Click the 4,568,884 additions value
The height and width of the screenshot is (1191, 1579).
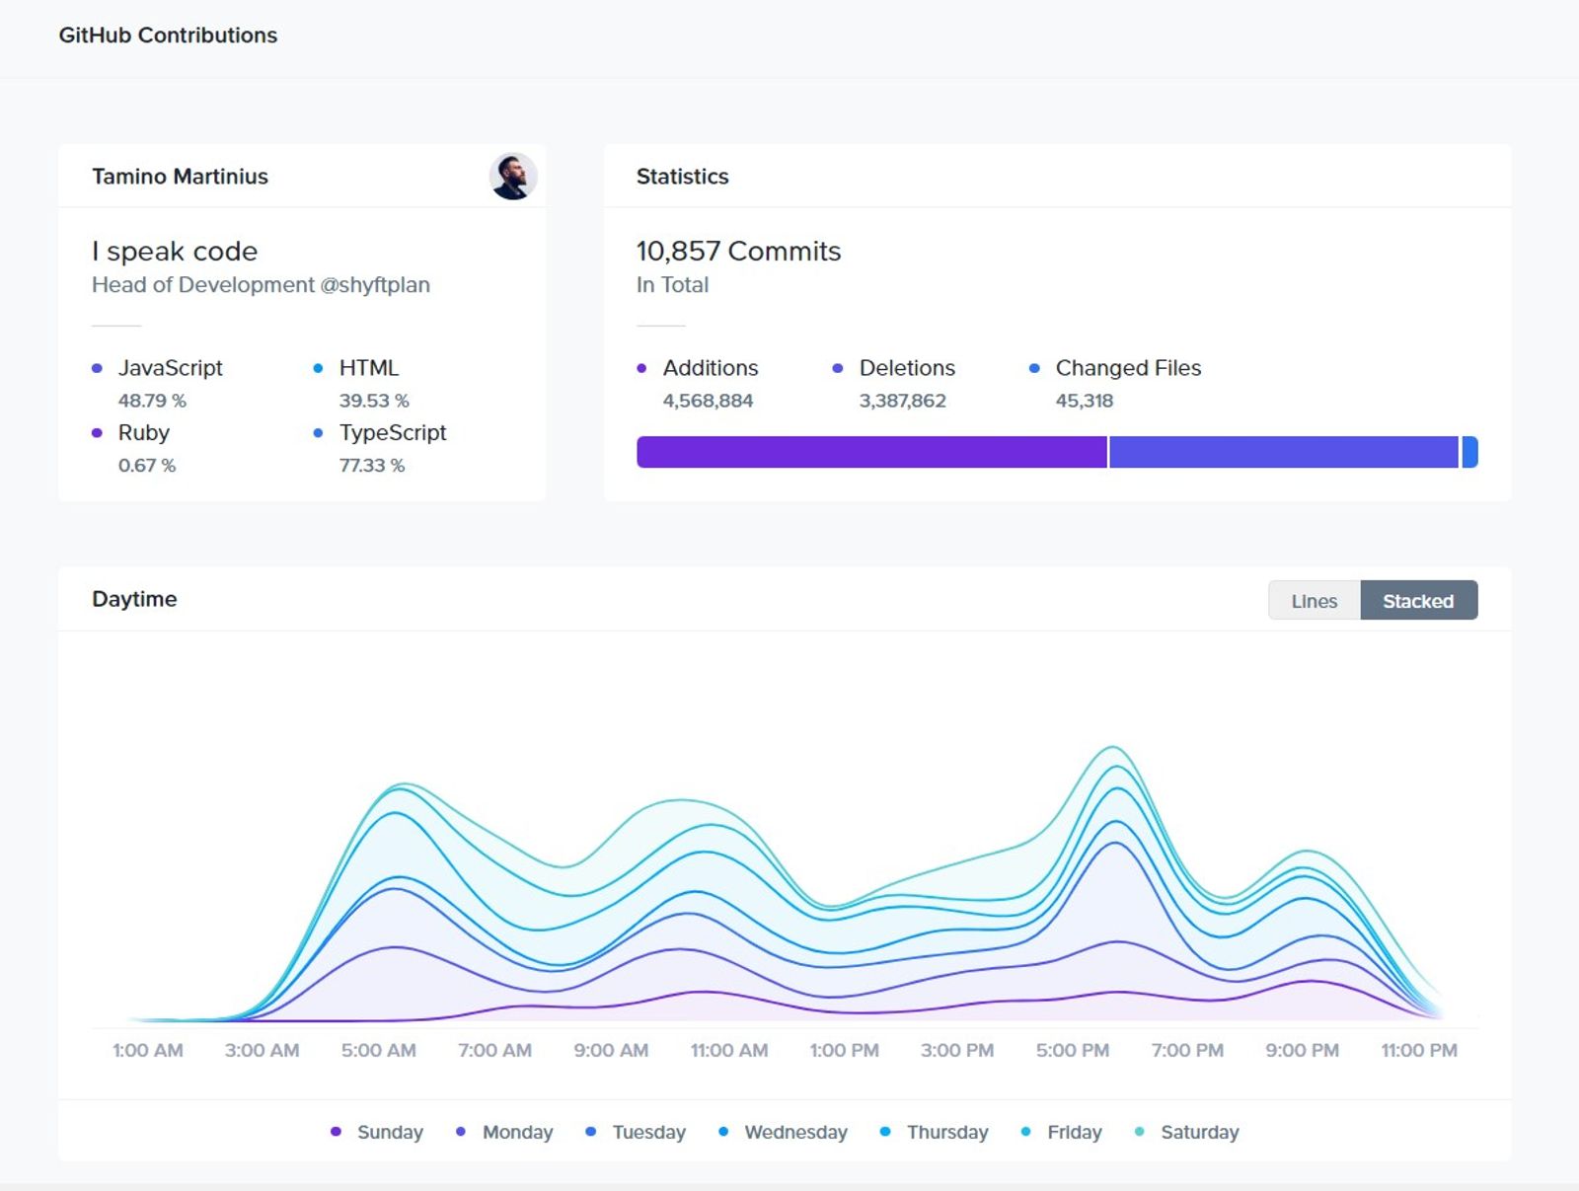point(708,401)
